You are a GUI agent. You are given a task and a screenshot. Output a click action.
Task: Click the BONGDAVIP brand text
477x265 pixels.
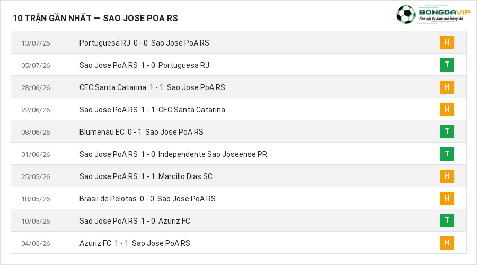445,12
